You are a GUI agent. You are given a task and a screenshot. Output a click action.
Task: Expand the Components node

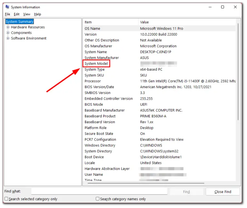point(8,33)
